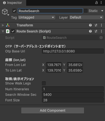Open the Inspector tab options menu

(101, 2)
